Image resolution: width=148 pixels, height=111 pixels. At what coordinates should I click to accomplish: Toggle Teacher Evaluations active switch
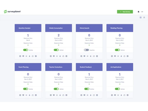pos(56,89)
